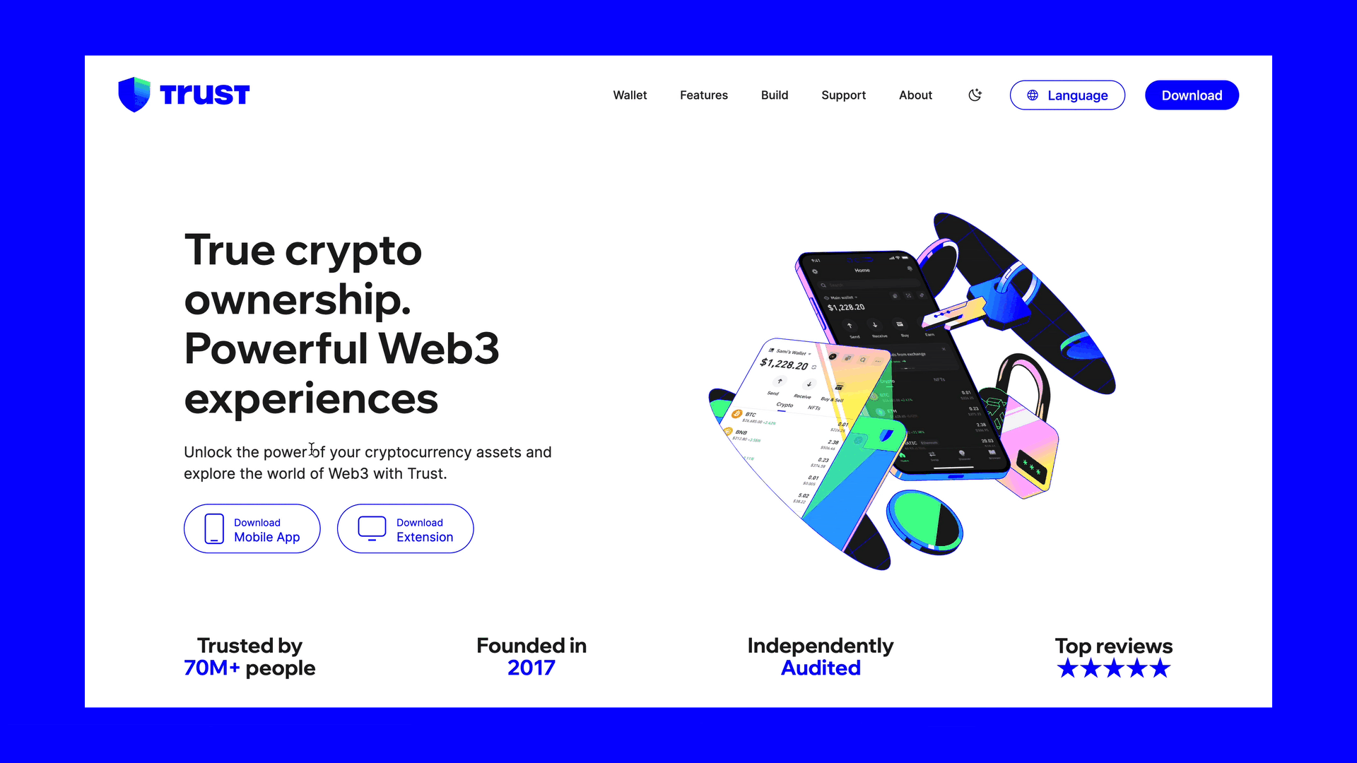Select the Features menu tab
Viewport: 1357px width, 763px height.
[x=704, y=94]
